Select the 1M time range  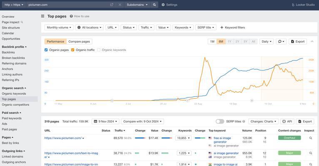(x=212, y=41)
